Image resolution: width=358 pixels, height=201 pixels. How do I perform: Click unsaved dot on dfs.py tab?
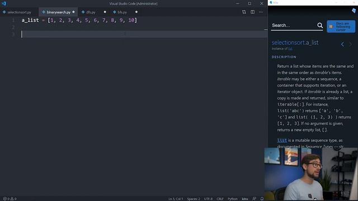coord(105,12)
